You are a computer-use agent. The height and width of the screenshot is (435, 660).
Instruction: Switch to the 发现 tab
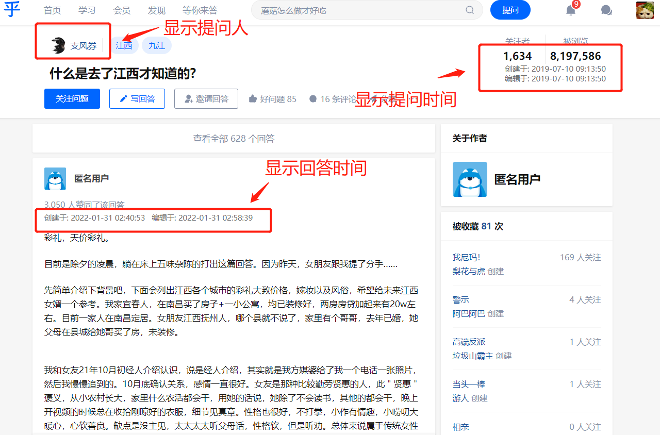point(156,10)
